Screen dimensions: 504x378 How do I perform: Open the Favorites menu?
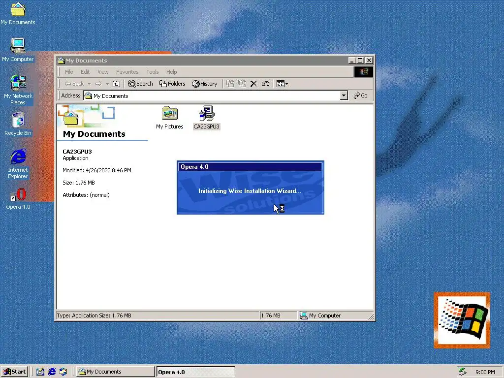(127, 72)
